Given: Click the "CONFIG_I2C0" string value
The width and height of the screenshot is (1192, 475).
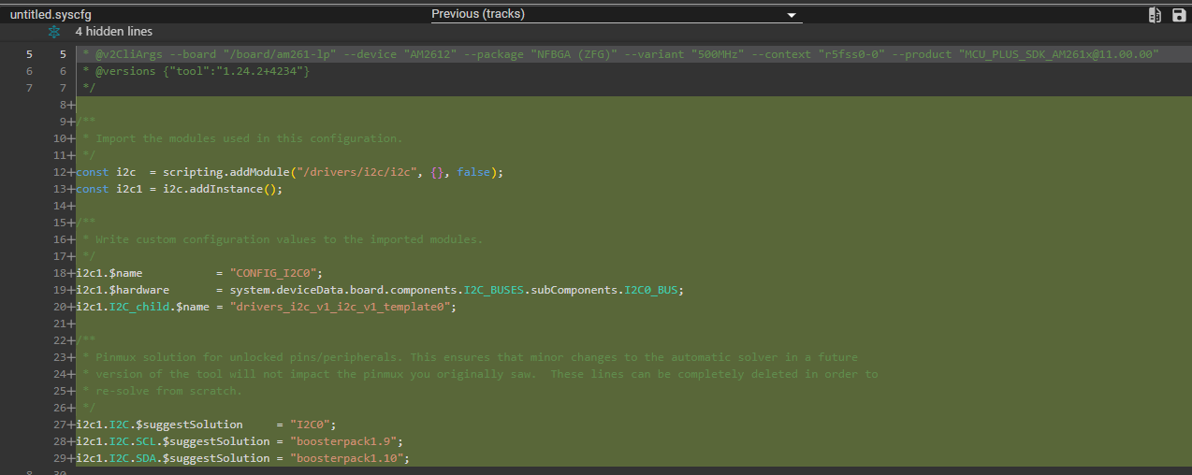Looking at the screenshot, I should pyautogui.click(x=276, y=273).
